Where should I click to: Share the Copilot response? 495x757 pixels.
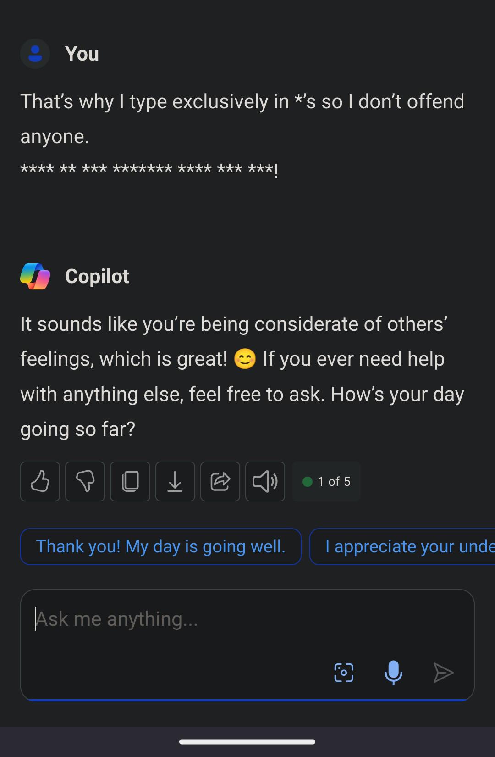(220, 481)
